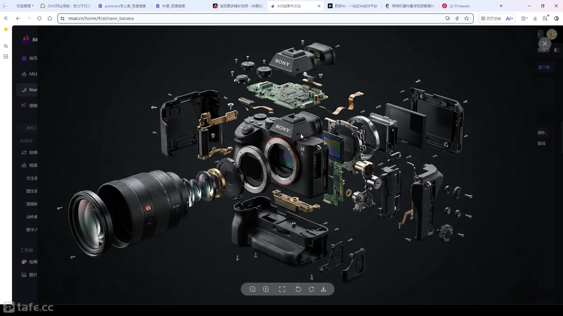Click the sidebar add-panel plus icon

6,56
